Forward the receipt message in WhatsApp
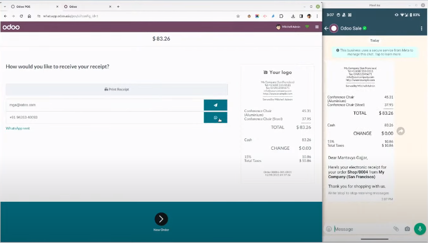Screen dimensions: 428x243 pos(401,131)
